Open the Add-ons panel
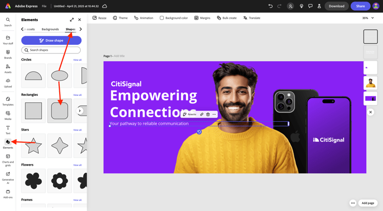The height and width of the screenshot is (211, 383). (x=8, y=194)
